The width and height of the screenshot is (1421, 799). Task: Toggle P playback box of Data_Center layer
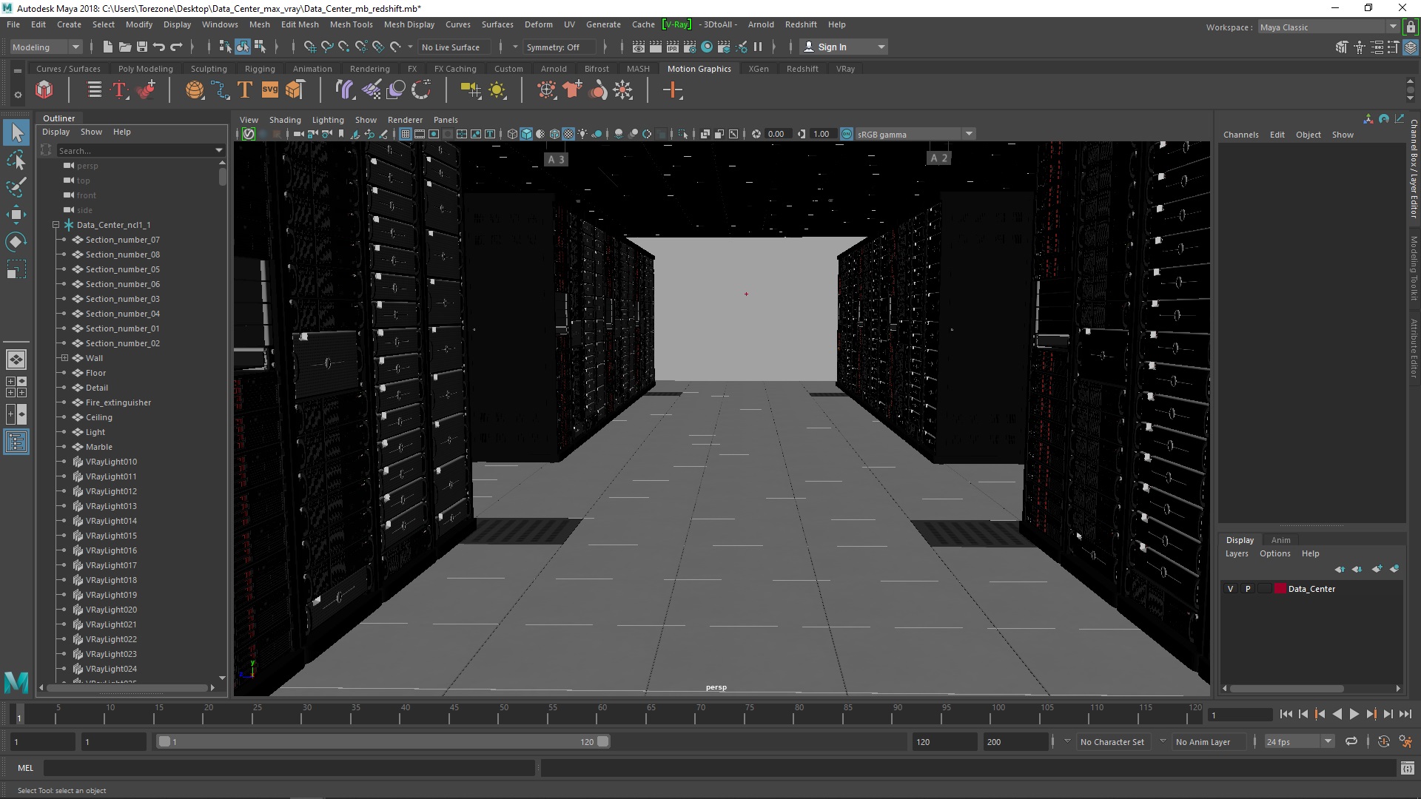click(1248, 589)
